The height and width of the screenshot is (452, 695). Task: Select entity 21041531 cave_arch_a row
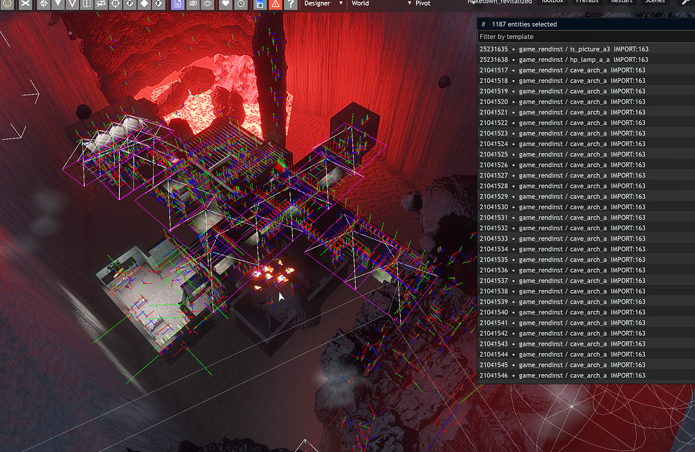click(x=586, y=218)
